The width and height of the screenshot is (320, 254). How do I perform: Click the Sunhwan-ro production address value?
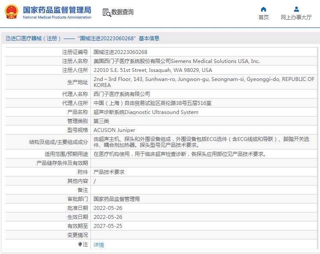tap(204, 82)
